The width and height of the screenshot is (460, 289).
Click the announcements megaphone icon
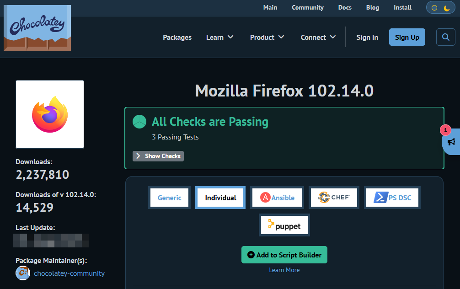(x=451, y=142)
